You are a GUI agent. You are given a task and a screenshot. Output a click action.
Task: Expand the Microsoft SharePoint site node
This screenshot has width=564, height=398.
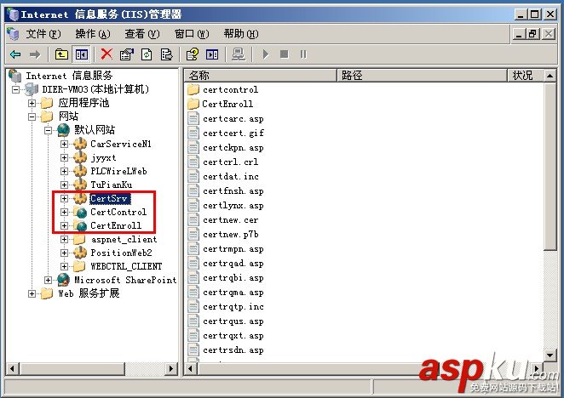(x=48, y=280)
